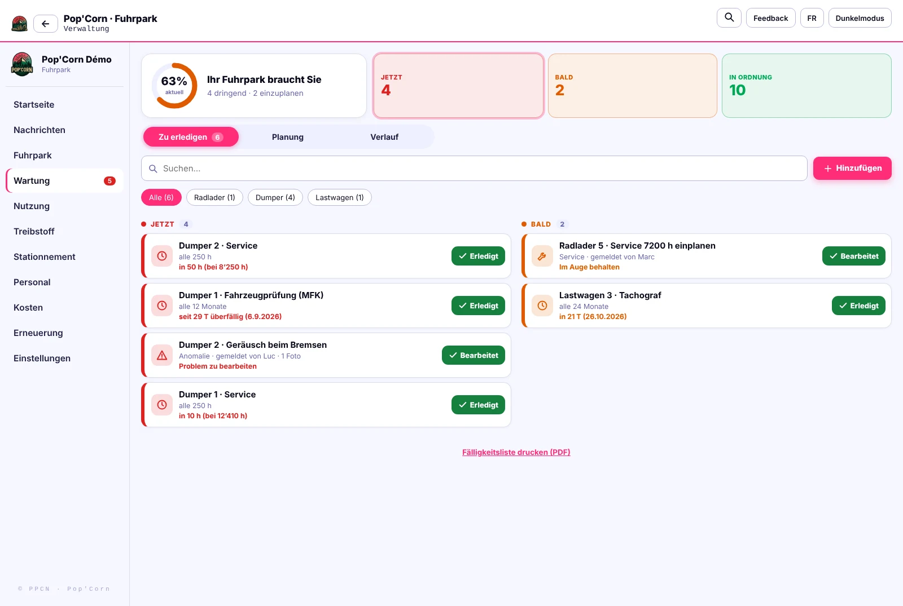Filter by Dumper (4)
Image resolution: width=903 pixels, height=606 pixels.
coord(275,197)
